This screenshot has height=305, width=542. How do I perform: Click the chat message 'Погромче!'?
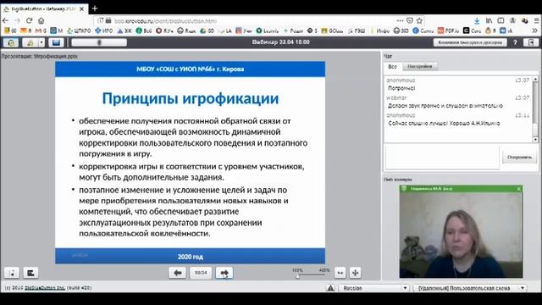[x=401, y=88]
